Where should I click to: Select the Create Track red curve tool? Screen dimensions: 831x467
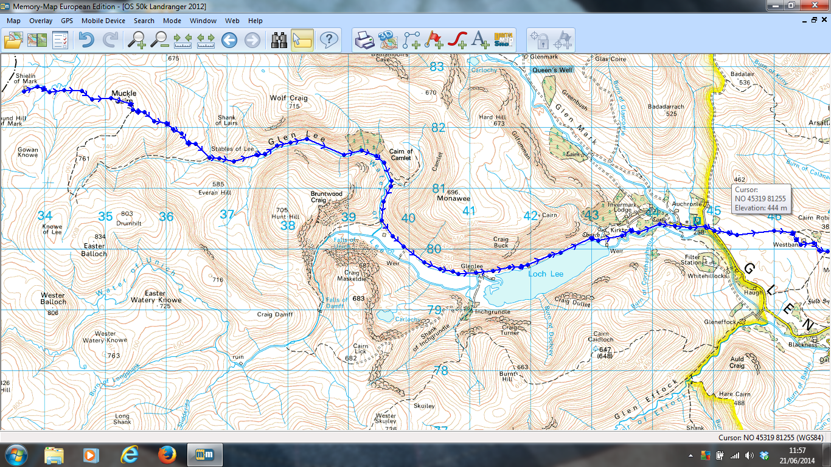(457, 40)
